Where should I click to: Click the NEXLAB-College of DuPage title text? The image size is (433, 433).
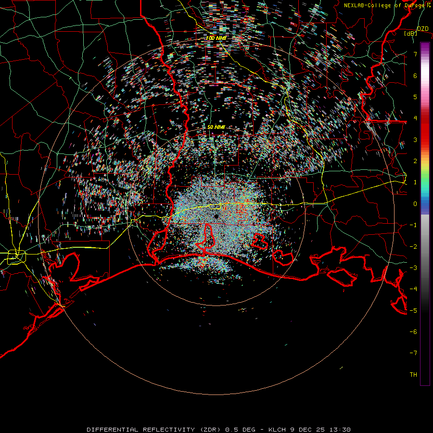point(387,5)
